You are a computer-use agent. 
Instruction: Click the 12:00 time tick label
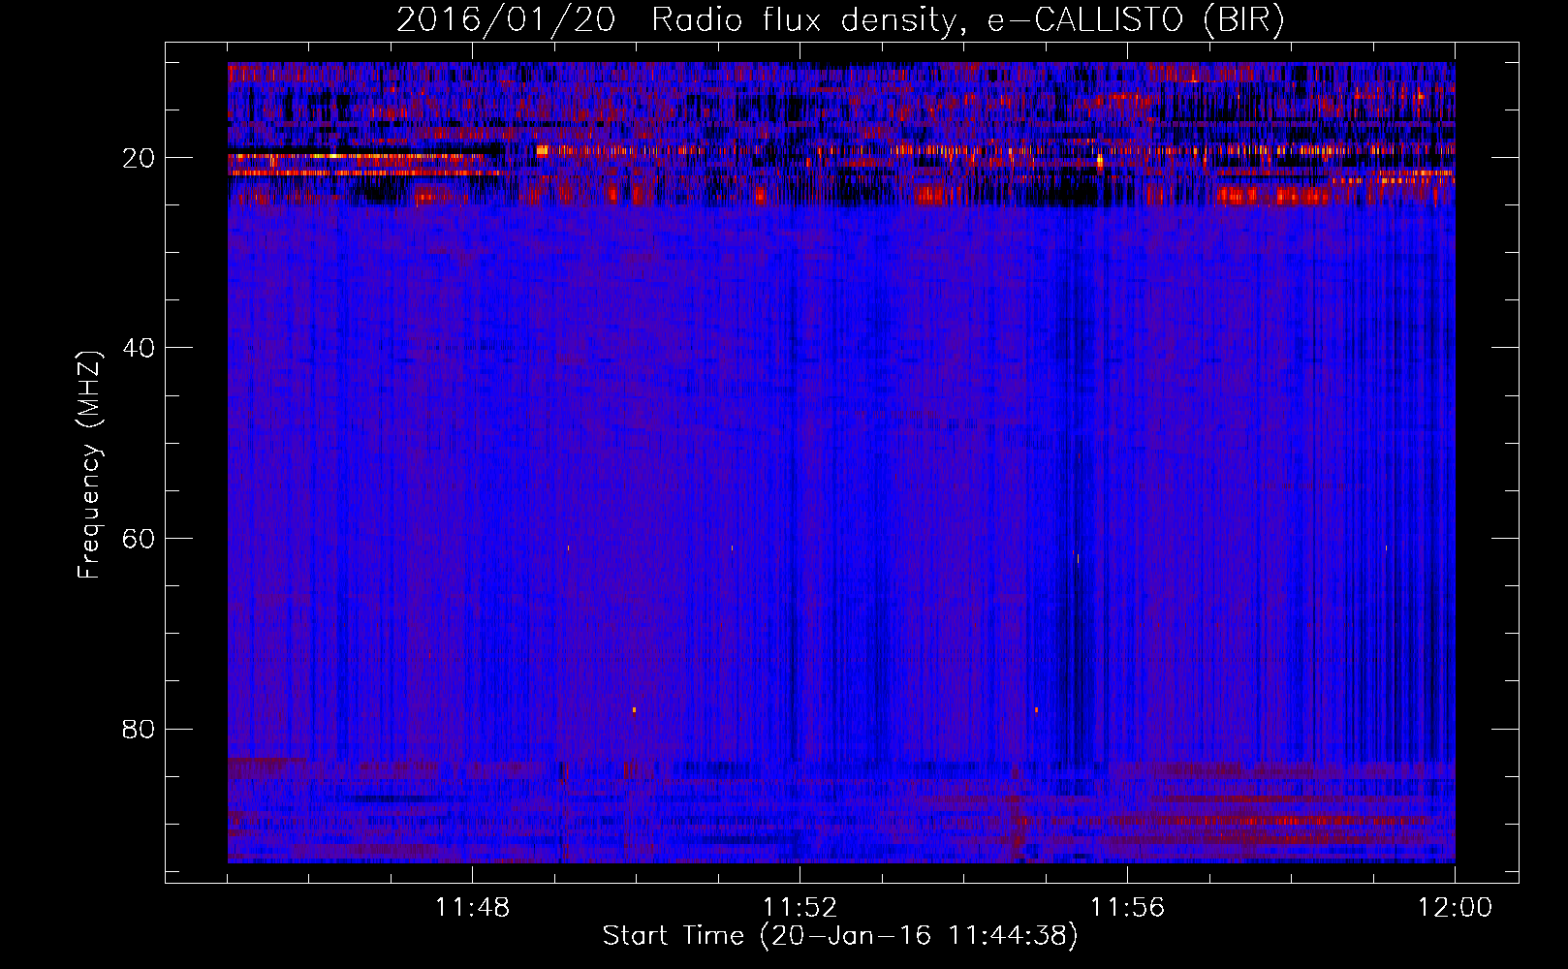pos(1455,908)
